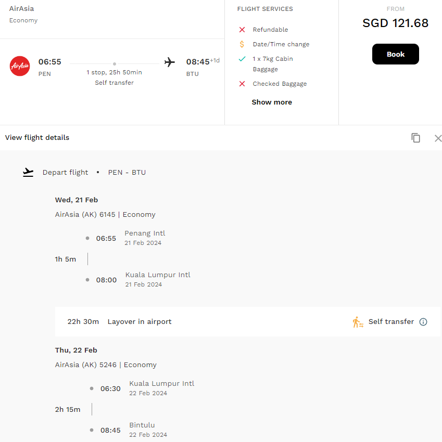Click the SGD 121.68 price

click(x=396, y=23)
